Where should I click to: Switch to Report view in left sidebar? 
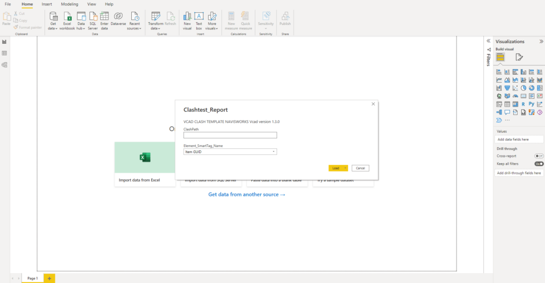(4, 42)
